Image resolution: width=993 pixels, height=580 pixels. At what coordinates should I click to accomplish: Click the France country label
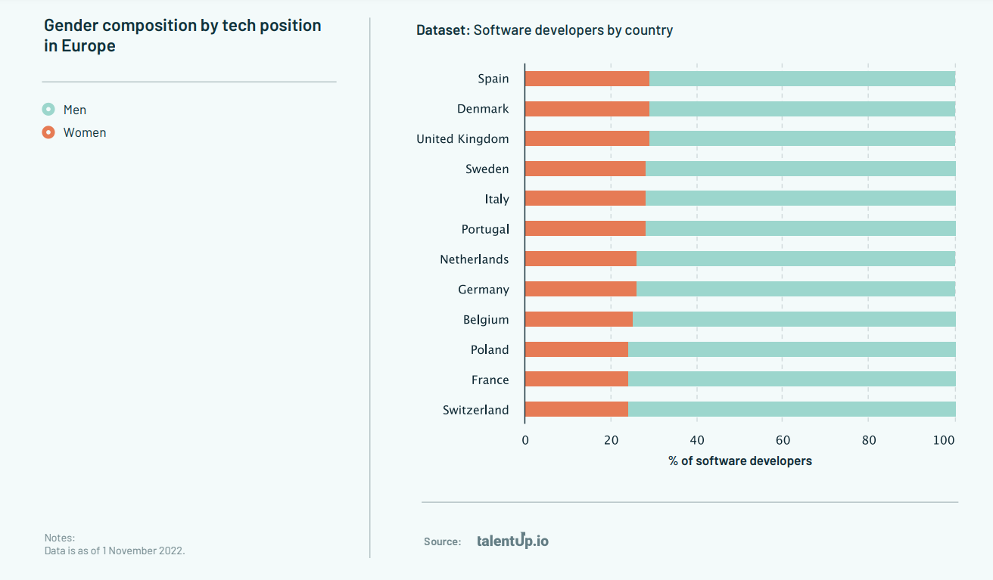click(490, 380)
